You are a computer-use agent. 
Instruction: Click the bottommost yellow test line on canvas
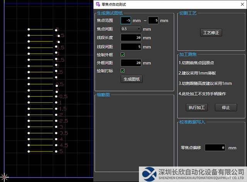click(x=41, y=151)
